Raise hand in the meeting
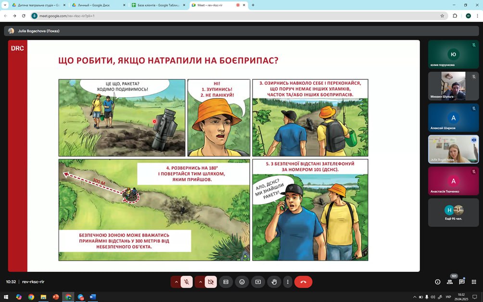Screen dimensions: 483x302 click(274, 282)
